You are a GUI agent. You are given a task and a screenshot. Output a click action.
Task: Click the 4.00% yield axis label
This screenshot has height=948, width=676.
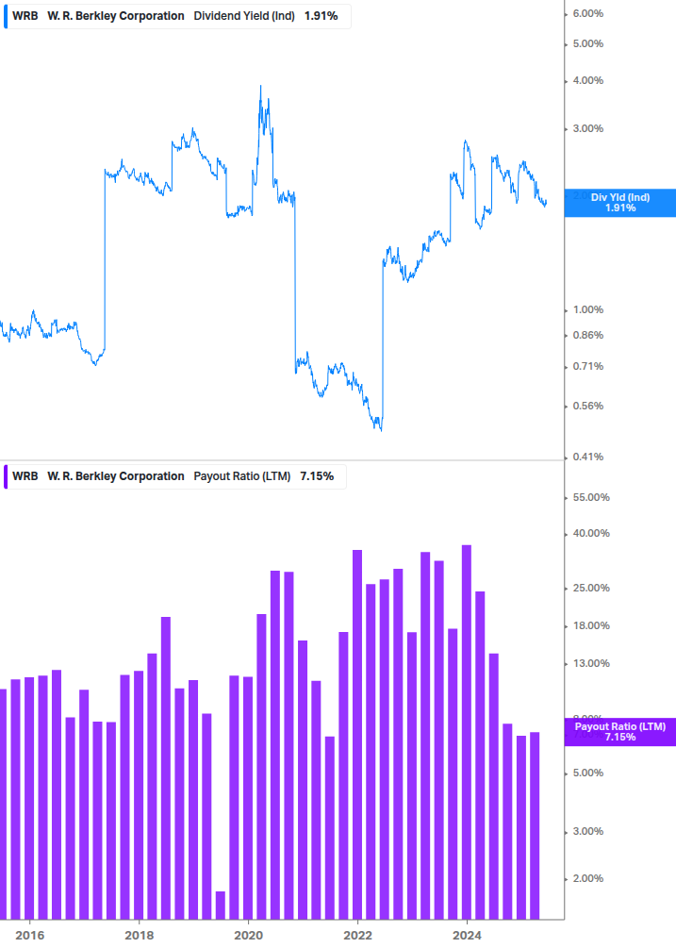pos(587,80)
